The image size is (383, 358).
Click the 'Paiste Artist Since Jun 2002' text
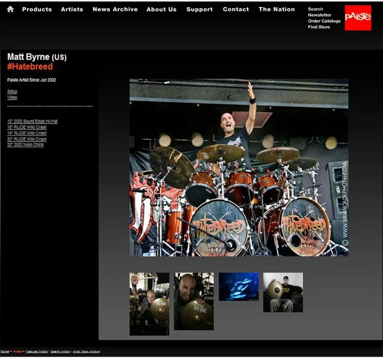coord(32,80)
